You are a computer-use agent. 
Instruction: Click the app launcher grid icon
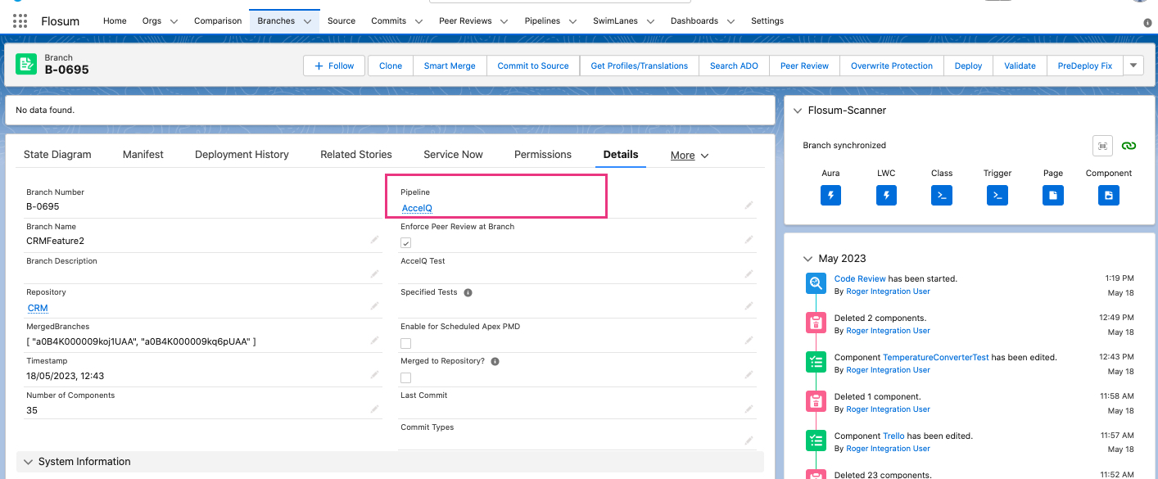pyautogui.click(x=20, y=20)
